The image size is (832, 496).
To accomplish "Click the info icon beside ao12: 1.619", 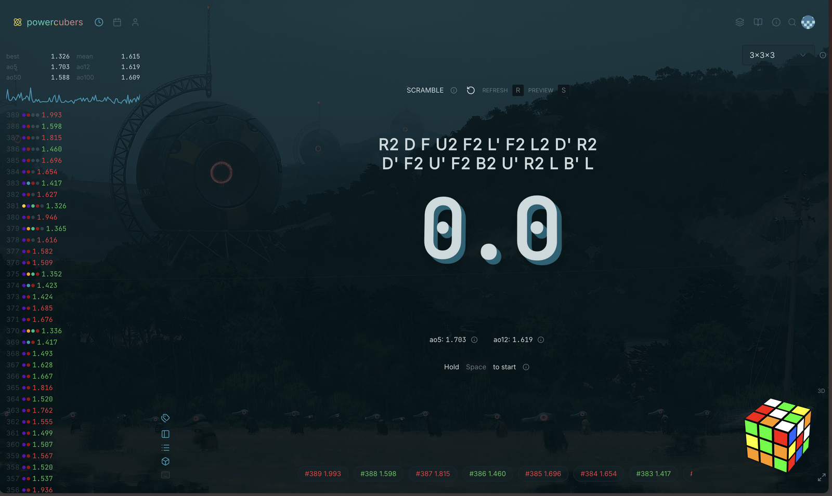I will tap(541, 340).
